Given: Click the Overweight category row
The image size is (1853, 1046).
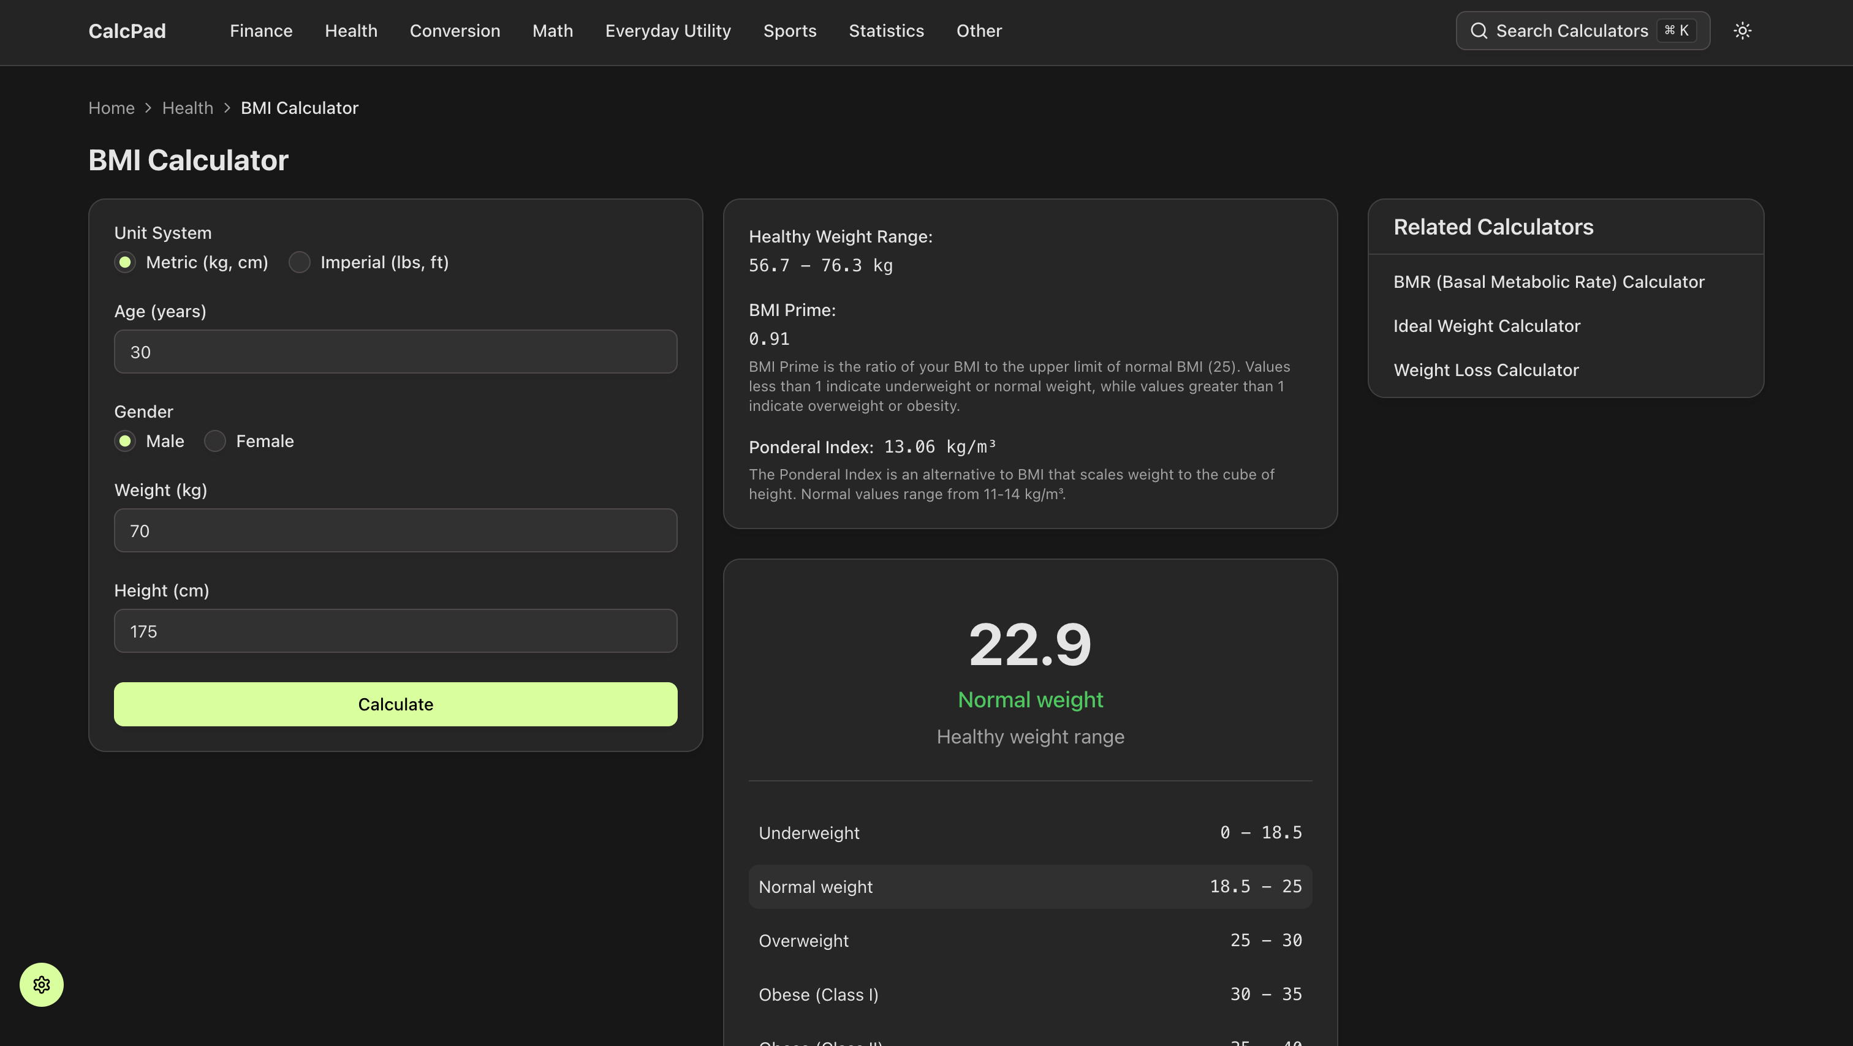Looking at the screenshot, I should (1029, 940).
